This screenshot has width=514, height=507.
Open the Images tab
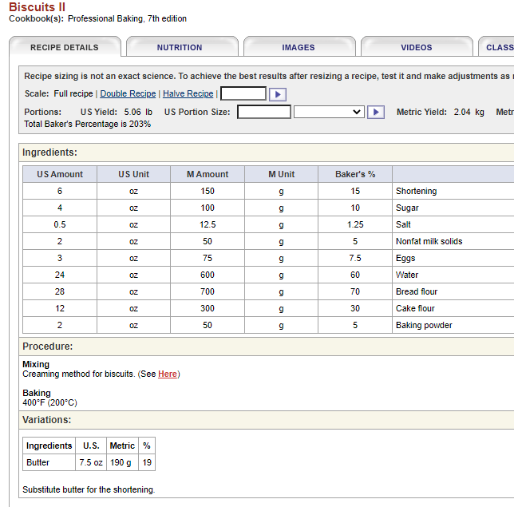[299, 47]
